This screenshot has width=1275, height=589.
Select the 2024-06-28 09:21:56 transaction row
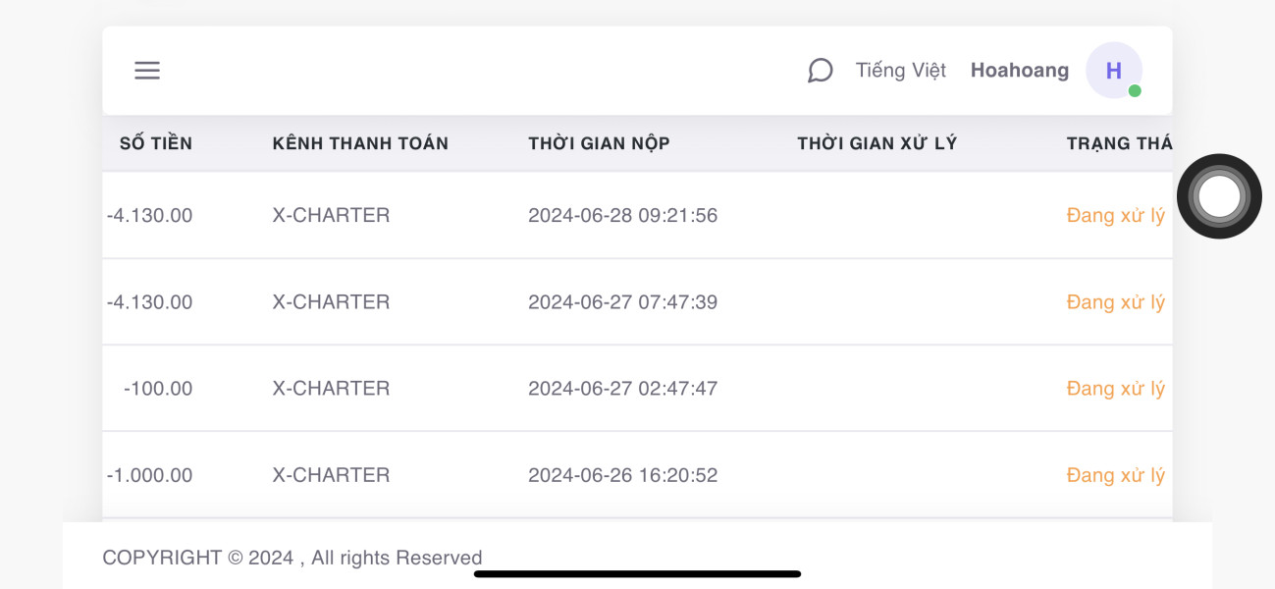coord(637,216)
